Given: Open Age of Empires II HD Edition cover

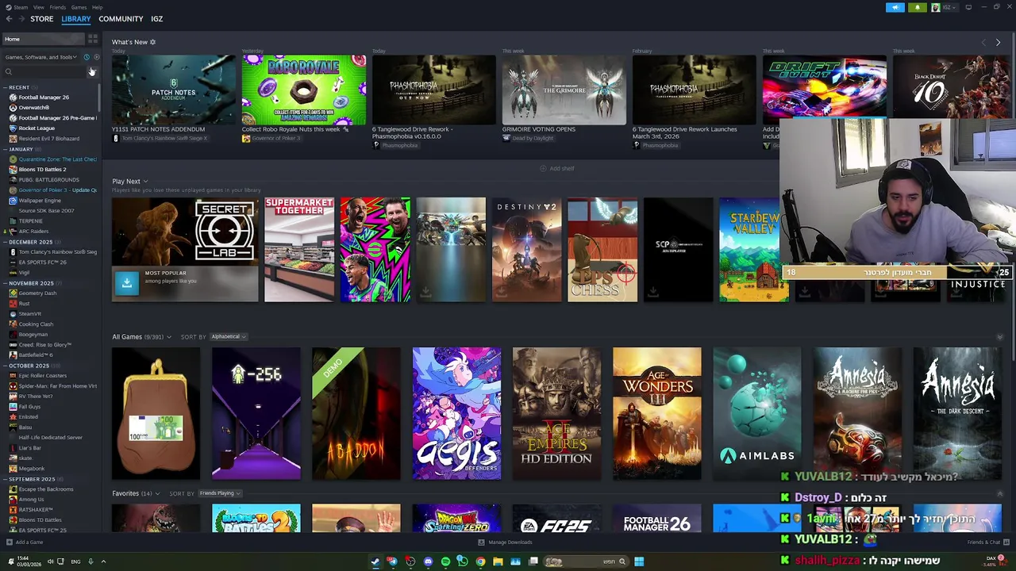Looking at the screenshot, I should (556, 413).
